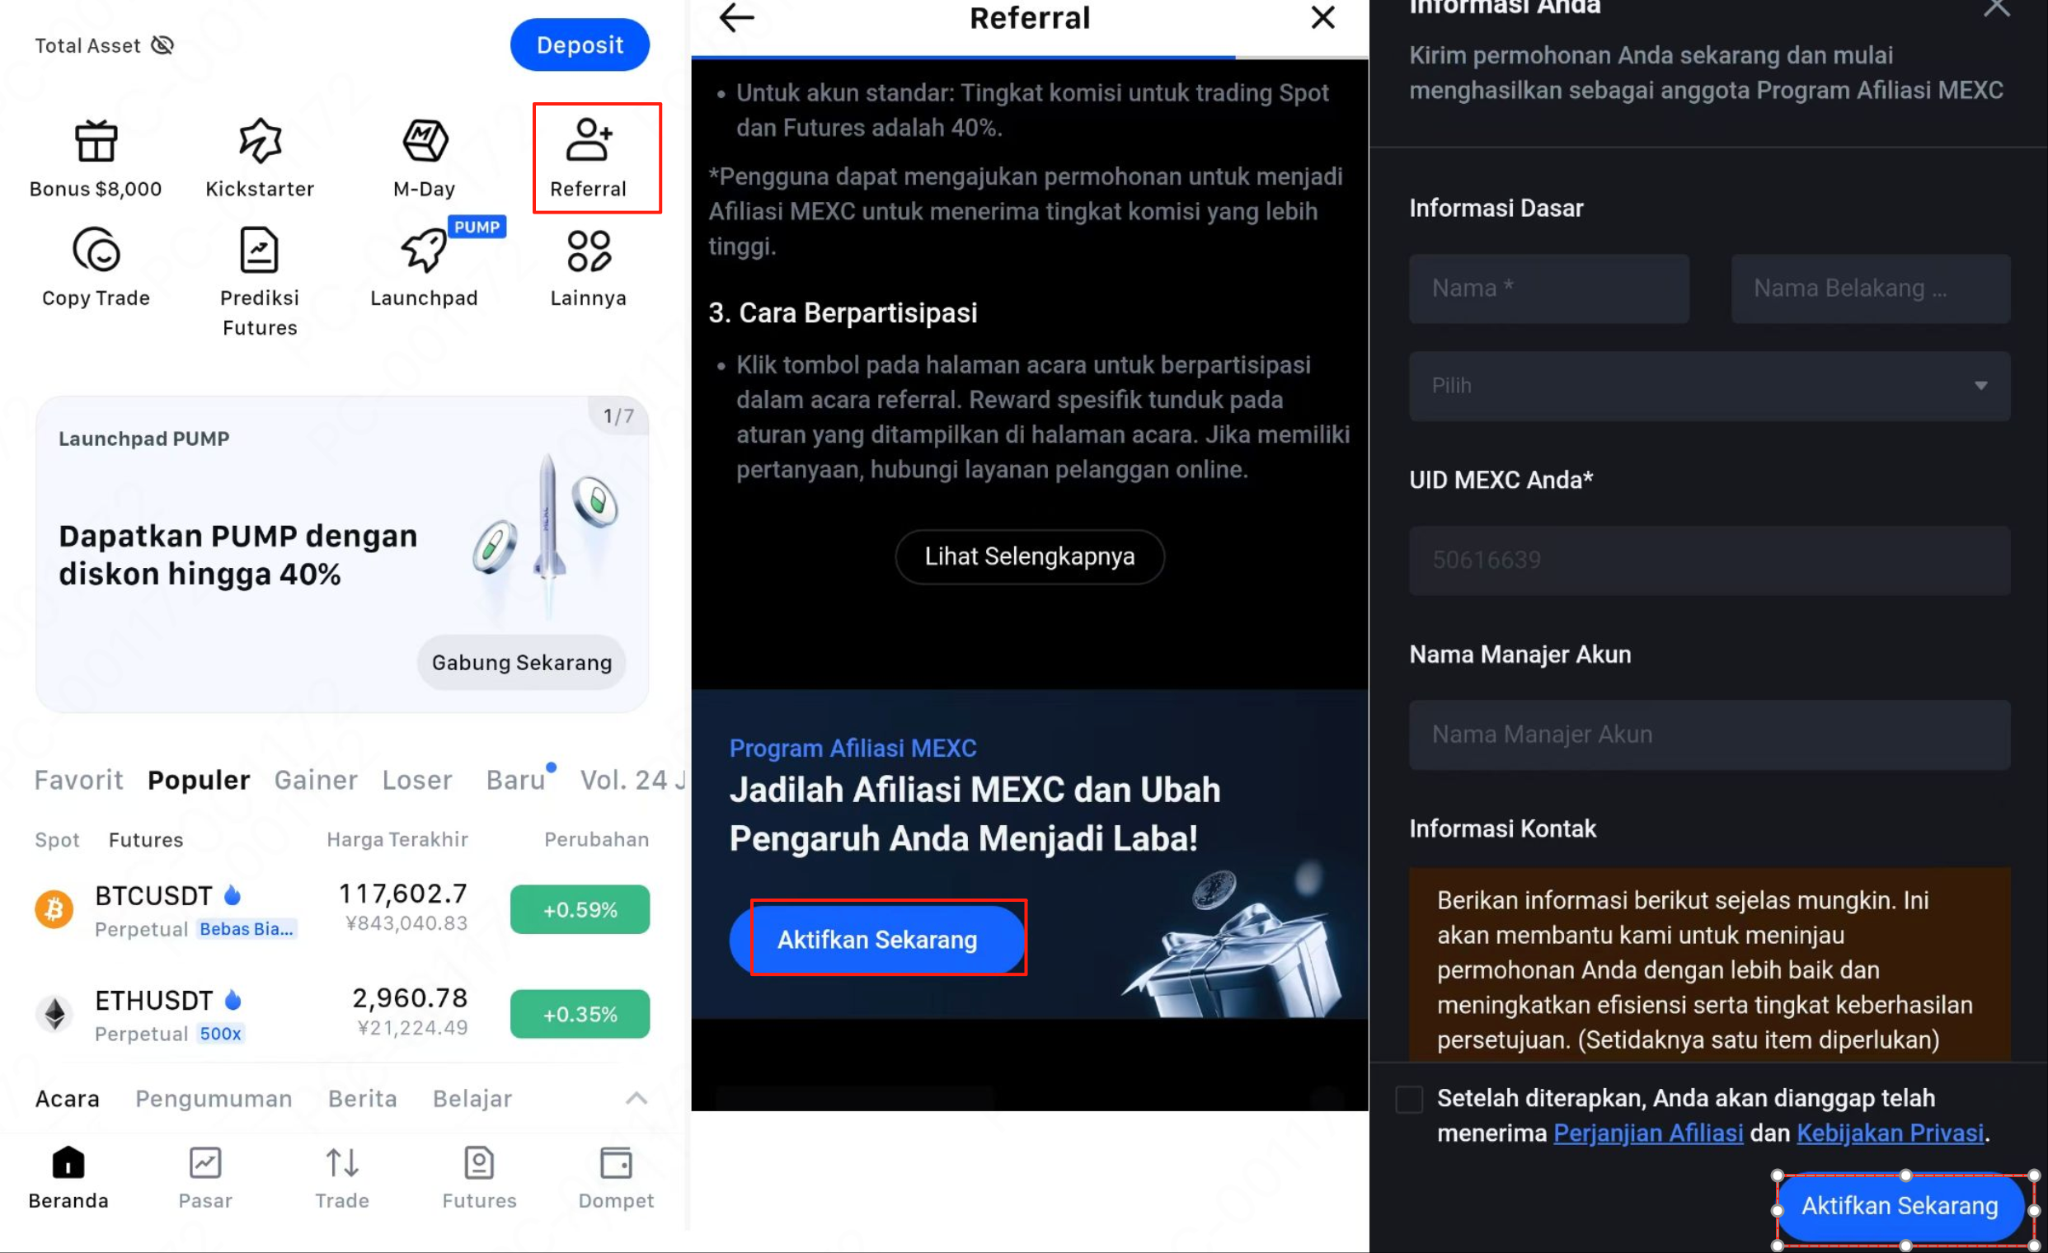Tap the blue Deposit button
This screenshot has height=1253, width=2048.
pos(580,45)
